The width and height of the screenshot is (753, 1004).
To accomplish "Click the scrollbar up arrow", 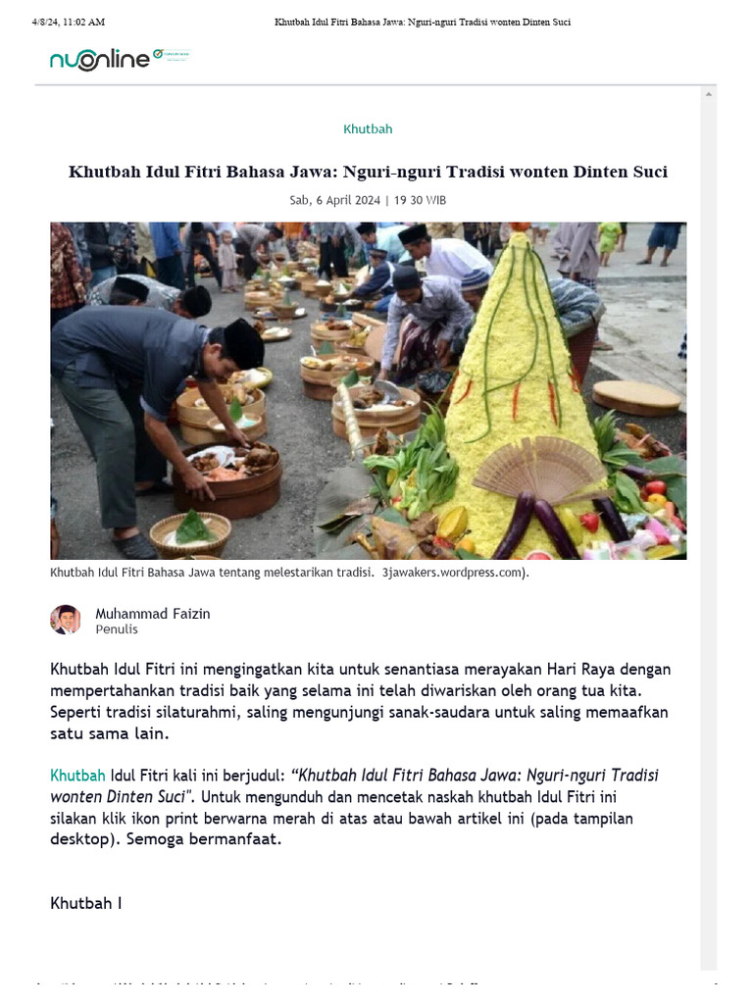I will [x=709, y=94].
